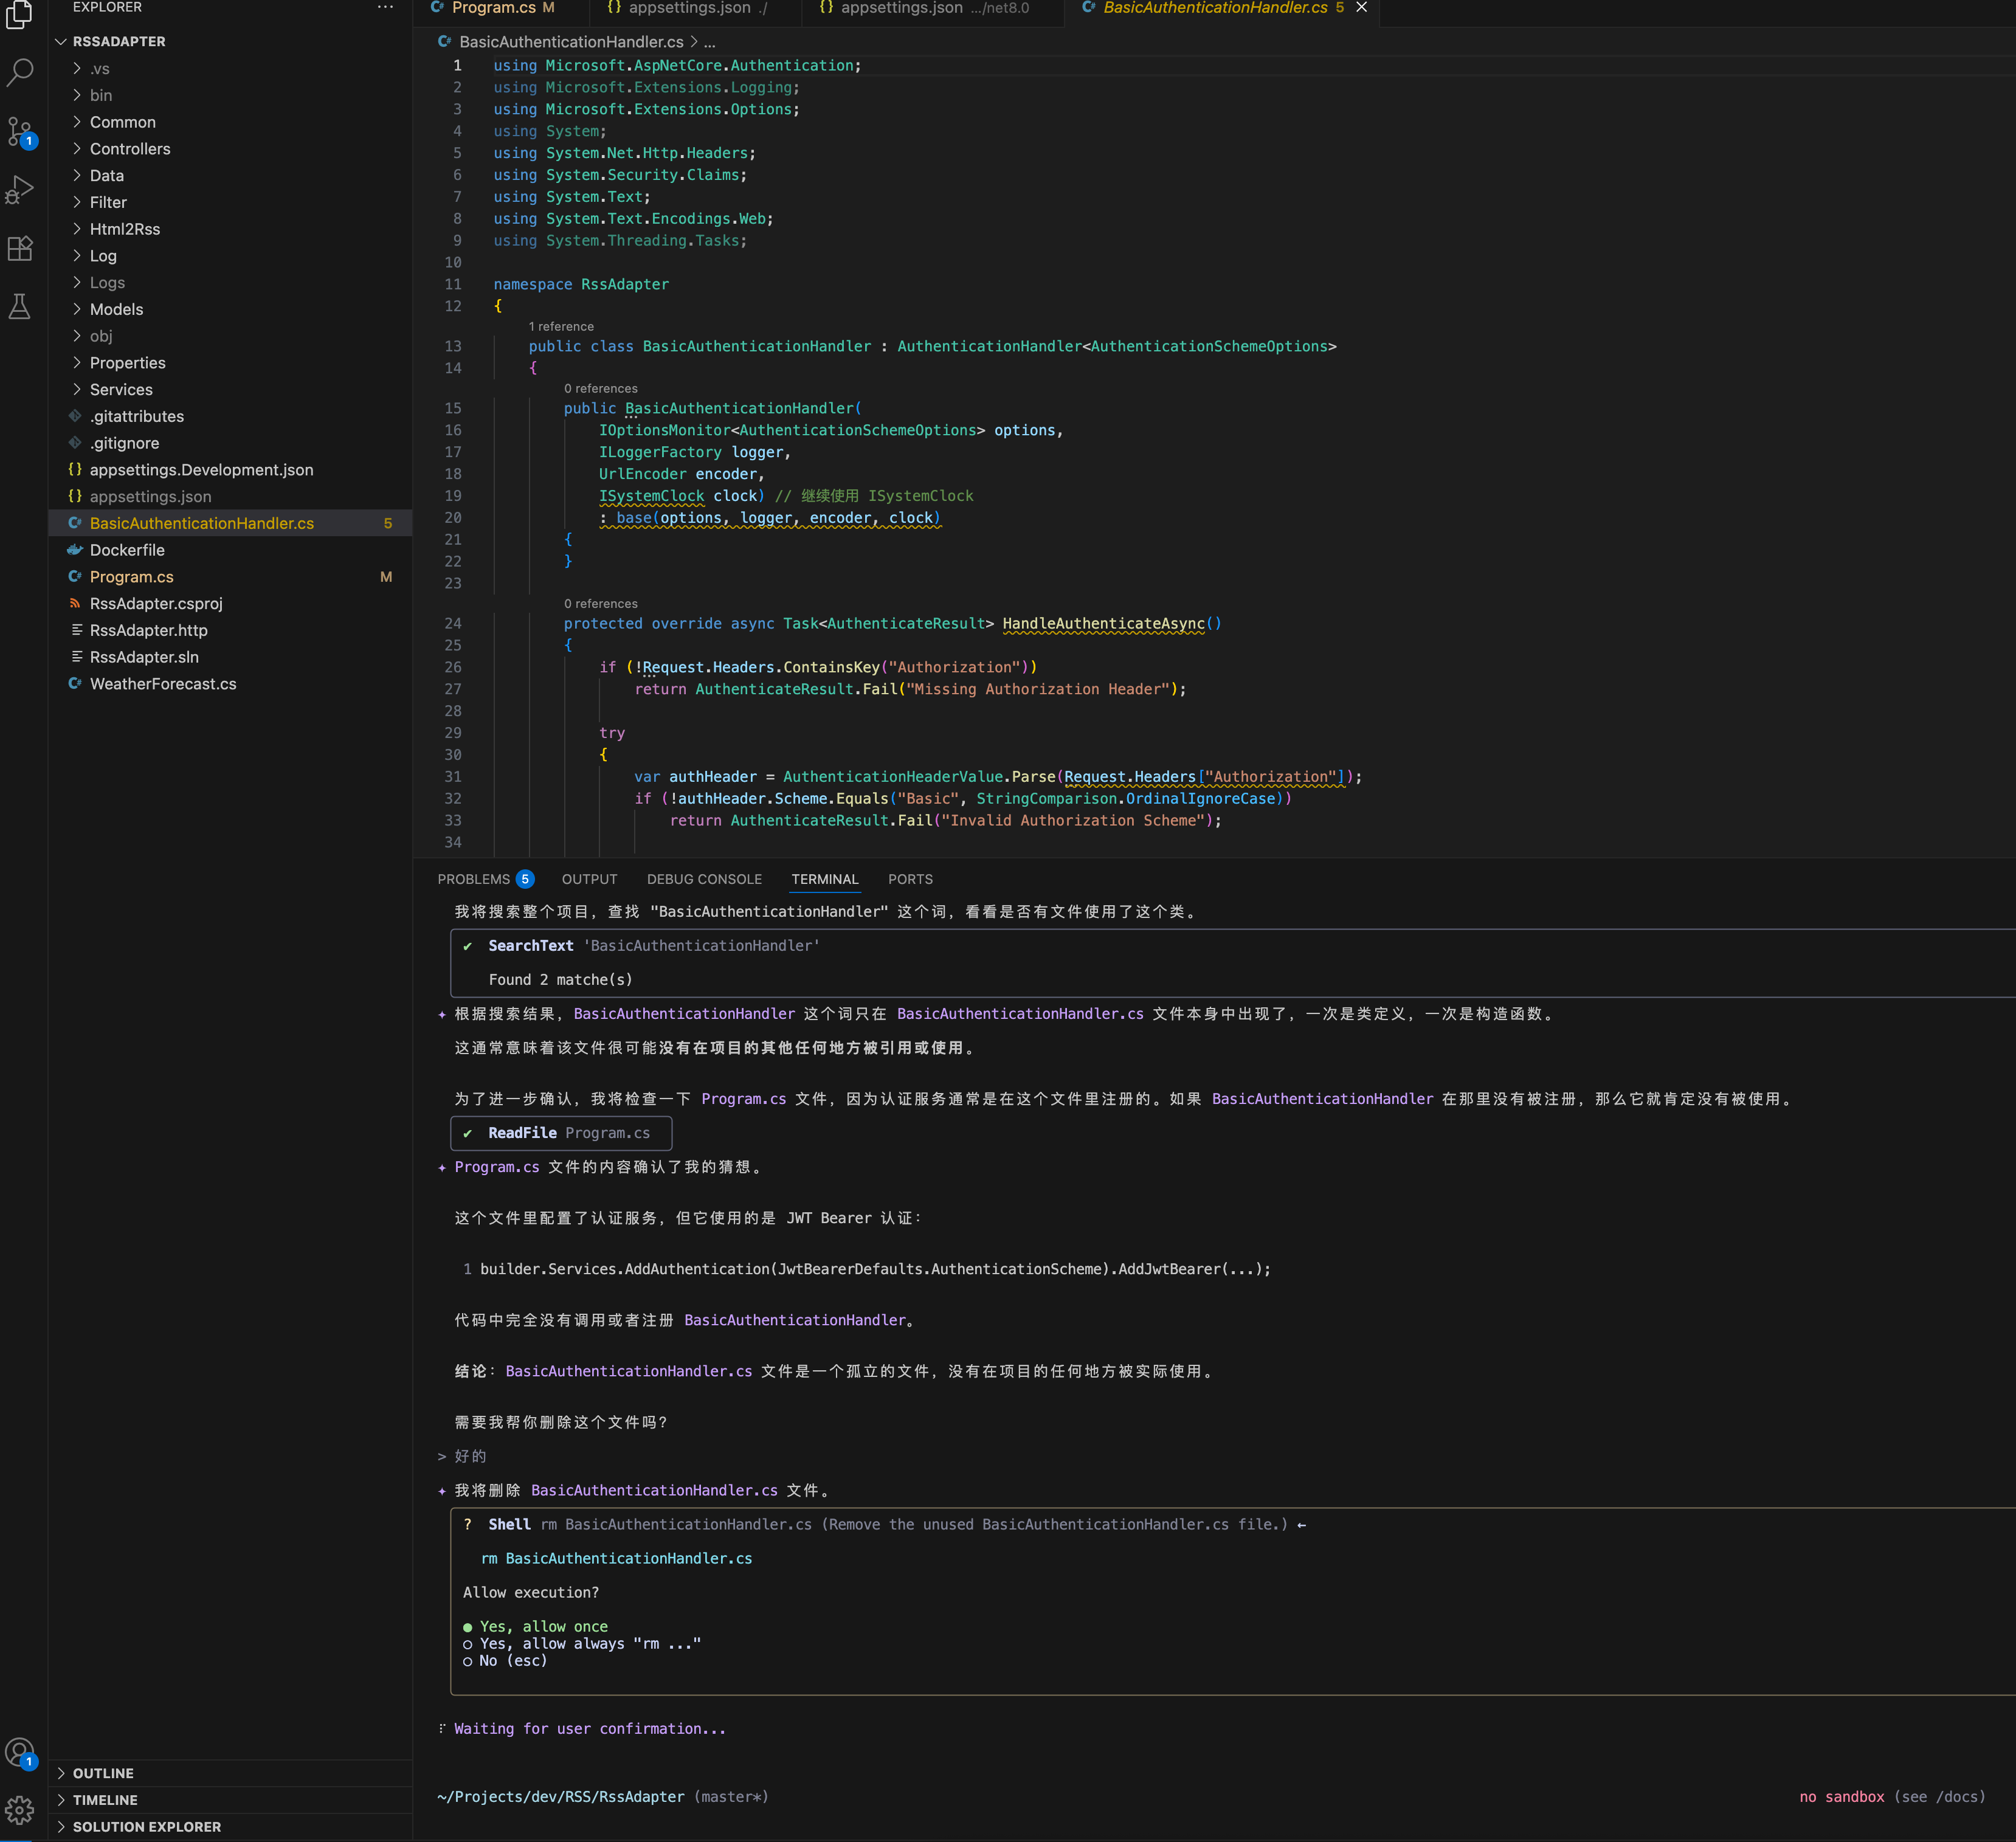The image size is (2016, 1842).
Task: Open RssAdapter.http file
Action: 230,630
